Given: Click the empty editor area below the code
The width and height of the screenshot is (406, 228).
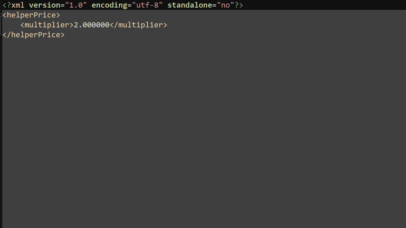Looking at the screenshot, I should coord(203,132).
